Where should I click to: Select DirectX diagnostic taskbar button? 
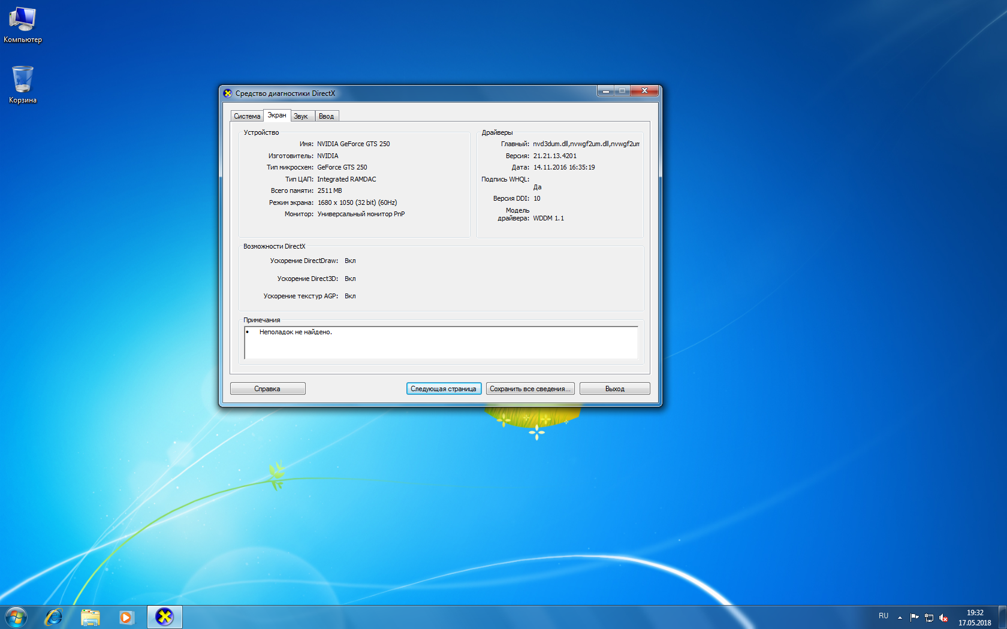pyautogui.click(x=164, y=617)
